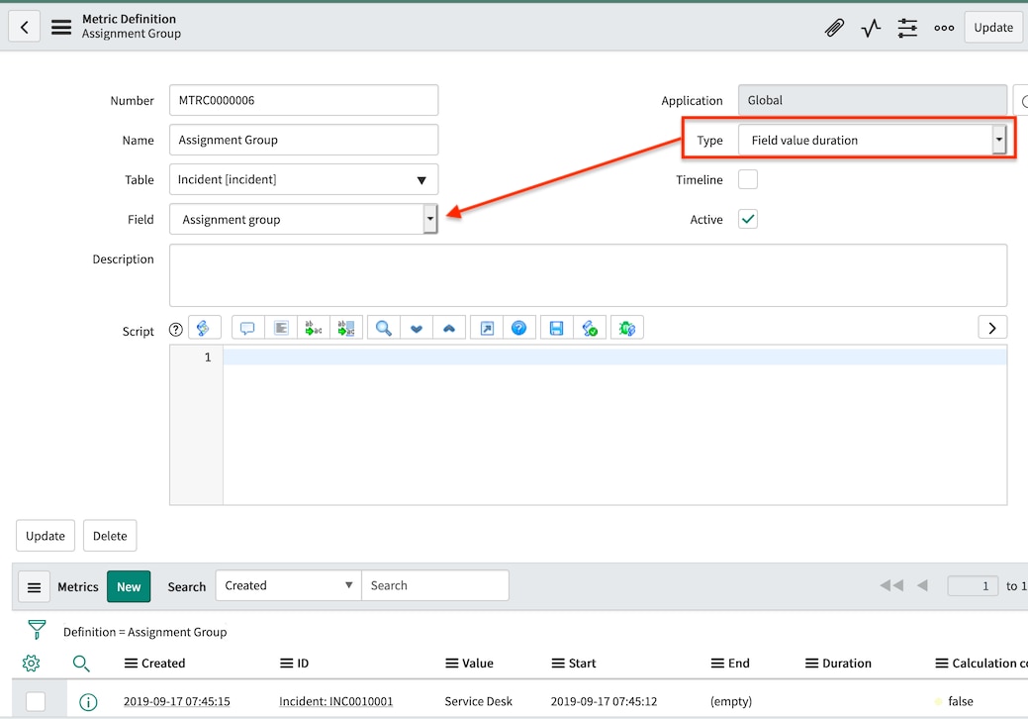Open the Metrics list hamburger menu

tap(34, 586)
